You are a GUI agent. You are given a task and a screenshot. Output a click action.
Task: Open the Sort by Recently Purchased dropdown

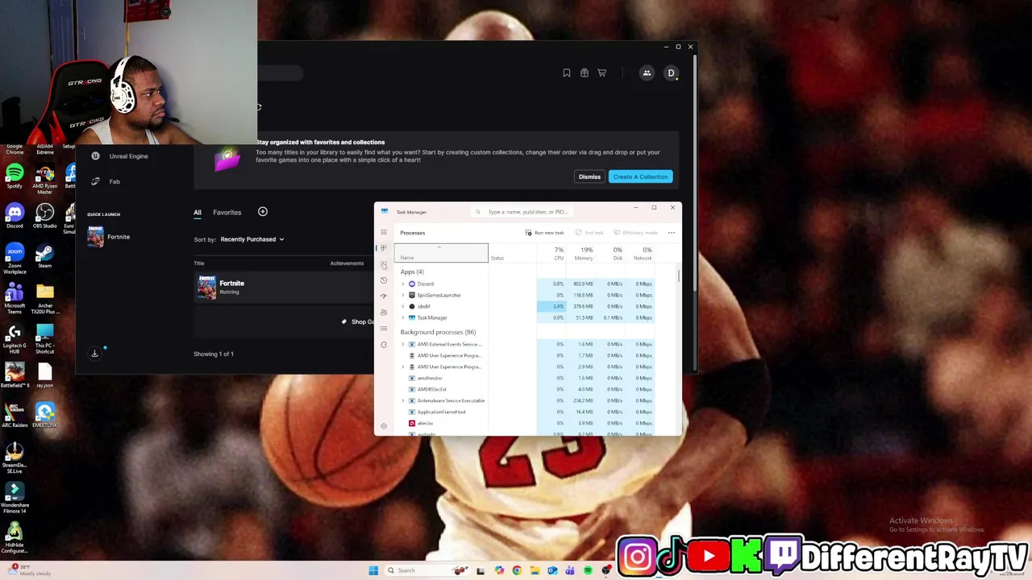[x=252, y=239]
